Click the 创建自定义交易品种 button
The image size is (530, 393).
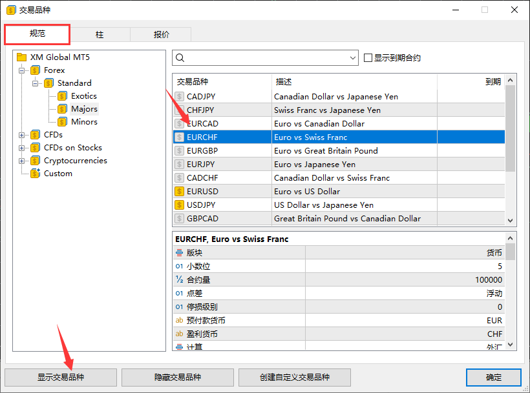coord(295,378)
